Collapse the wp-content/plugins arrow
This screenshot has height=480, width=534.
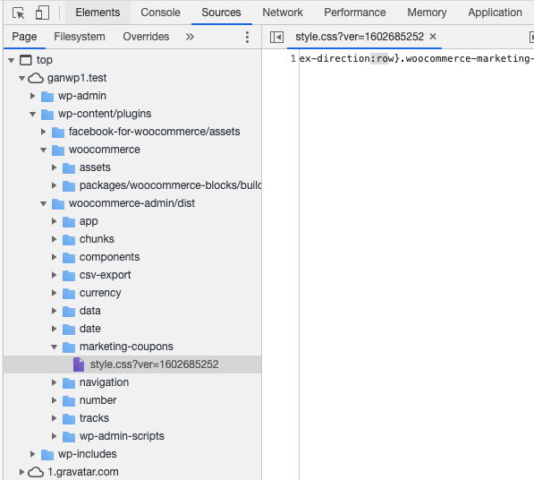click(33, 115)
